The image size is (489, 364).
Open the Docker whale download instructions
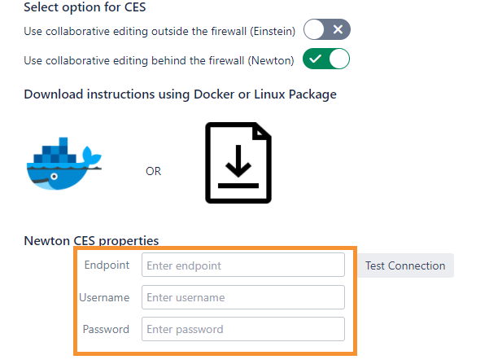click(x=64, y=163)
